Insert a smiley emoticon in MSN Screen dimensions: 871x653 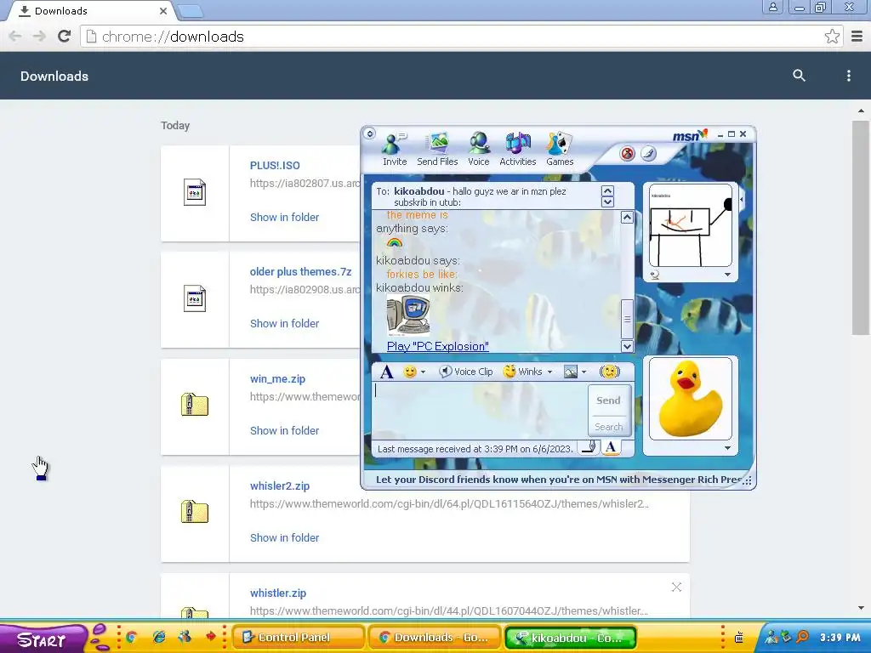(410, 372)
